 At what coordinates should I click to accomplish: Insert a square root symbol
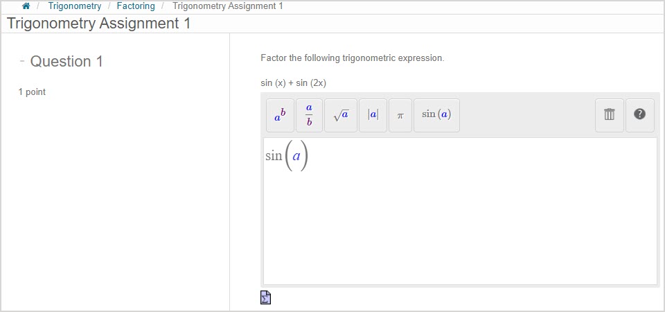[x=341, y=115]
